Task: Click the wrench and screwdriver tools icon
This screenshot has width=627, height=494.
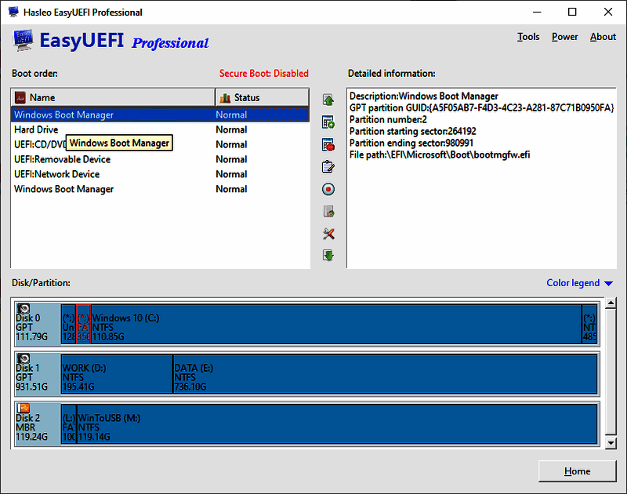Action: 328,234
